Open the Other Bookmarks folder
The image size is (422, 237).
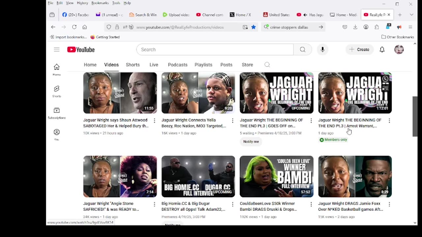click(x=398, y=37)
